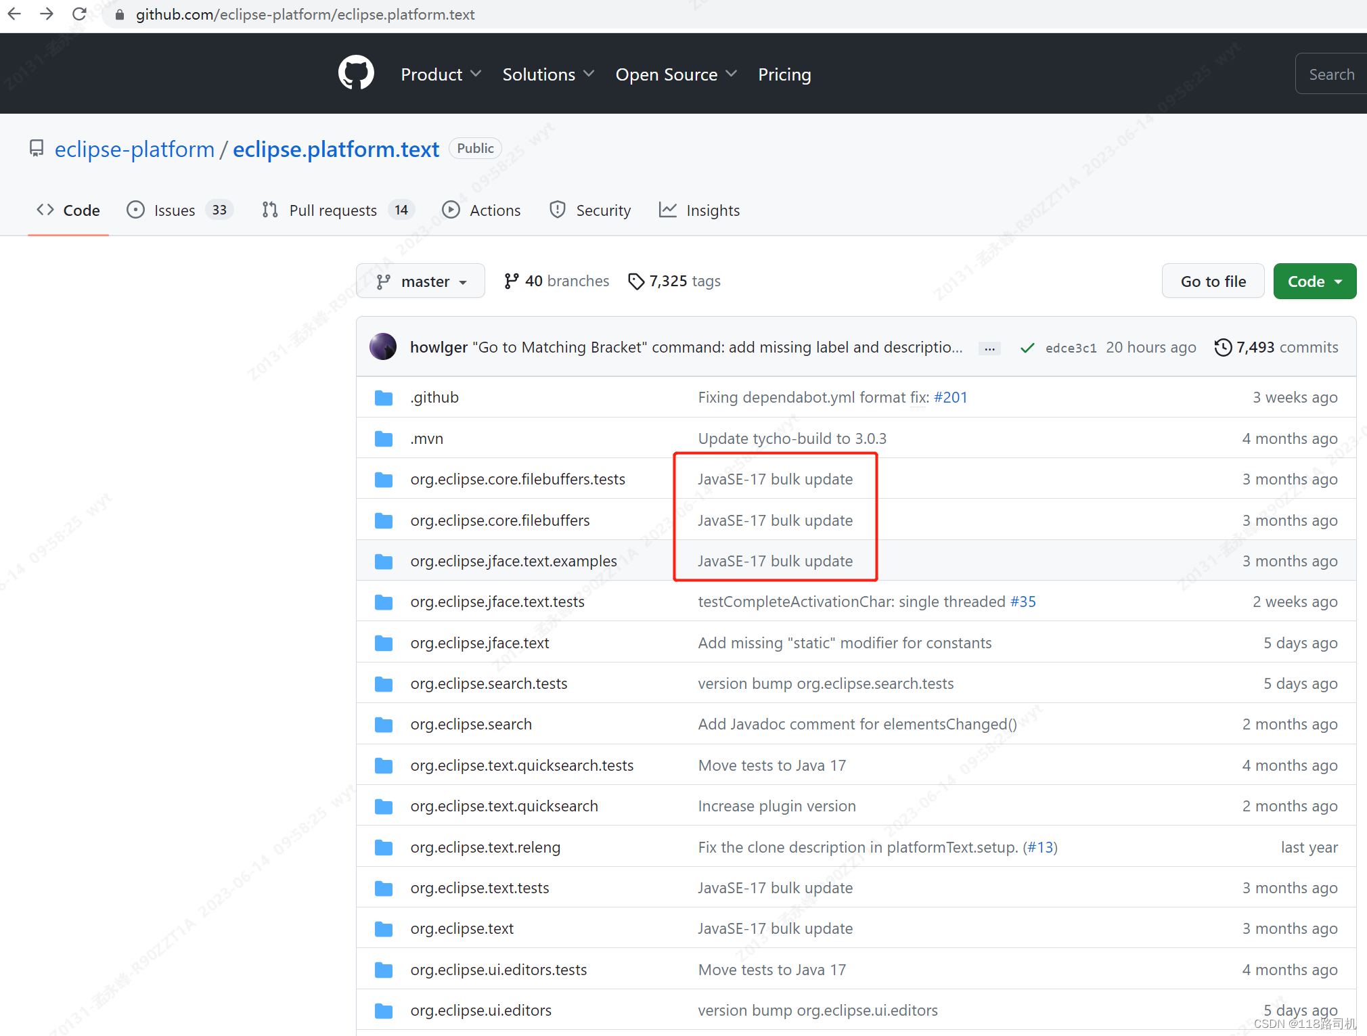The image size is (1367, 1036).
Task: Switch to the Actions tab
Action: (x=481, y=210)
